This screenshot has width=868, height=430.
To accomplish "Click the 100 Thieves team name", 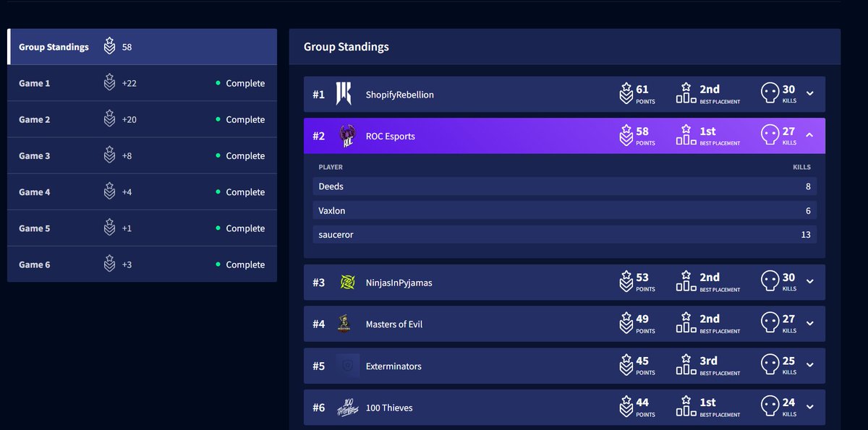I will coord(389,408).
